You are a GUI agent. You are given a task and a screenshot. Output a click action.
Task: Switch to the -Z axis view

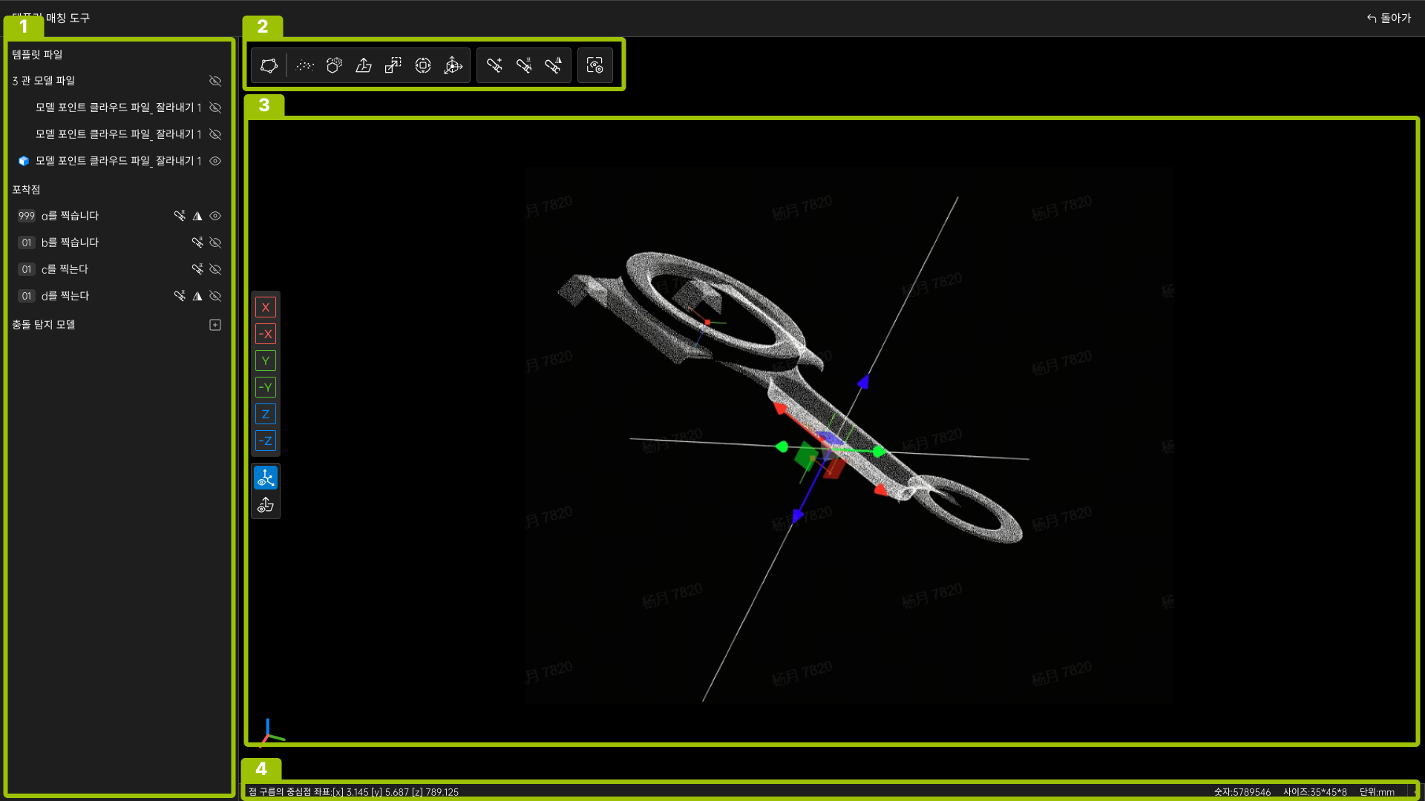tap(266, 441)
